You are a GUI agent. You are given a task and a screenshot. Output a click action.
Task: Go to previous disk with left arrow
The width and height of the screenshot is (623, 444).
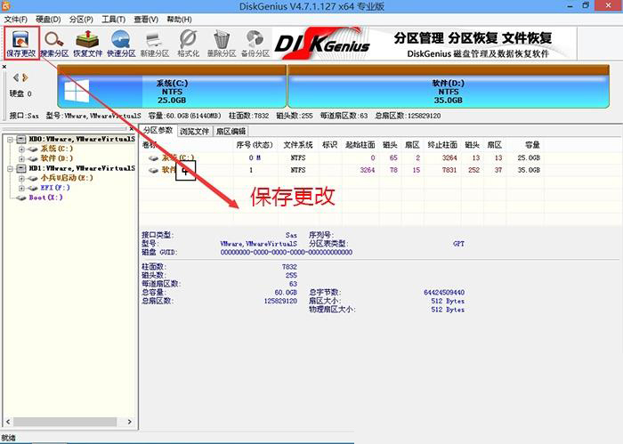pos(17,77)
